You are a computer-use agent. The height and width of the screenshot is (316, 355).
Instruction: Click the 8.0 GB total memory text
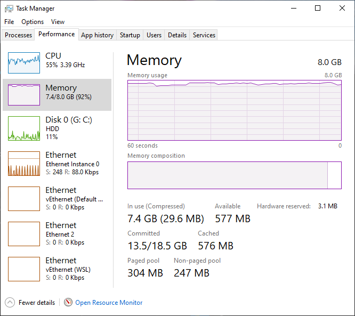point(329,62)
